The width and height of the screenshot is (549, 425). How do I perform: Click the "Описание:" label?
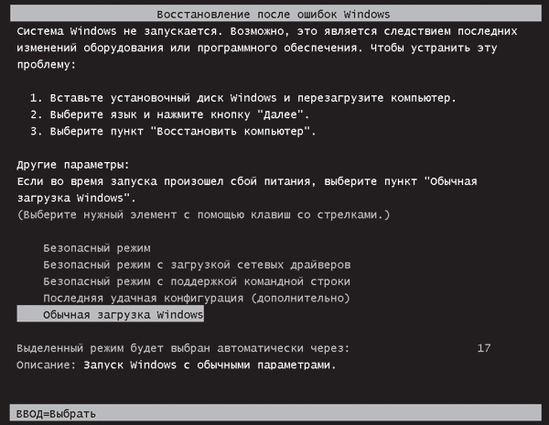coord(46,365)
